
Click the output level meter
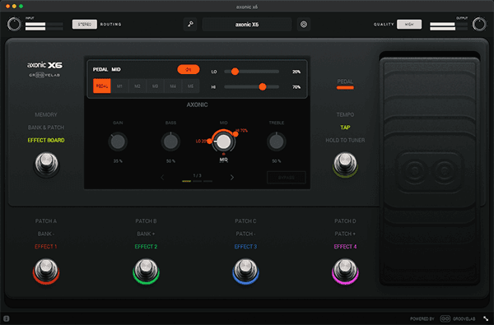coord(449,26)
